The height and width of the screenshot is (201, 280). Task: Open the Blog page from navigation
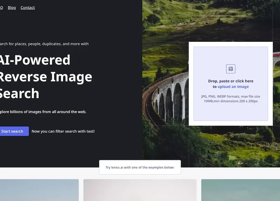pos(12,8)
